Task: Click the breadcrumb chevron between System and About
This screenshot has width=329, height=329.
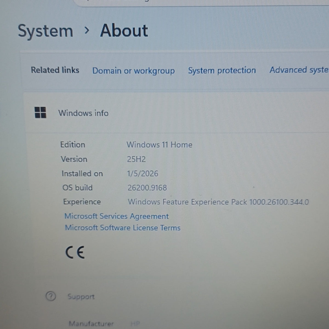Action: click(x=87, y=30)
